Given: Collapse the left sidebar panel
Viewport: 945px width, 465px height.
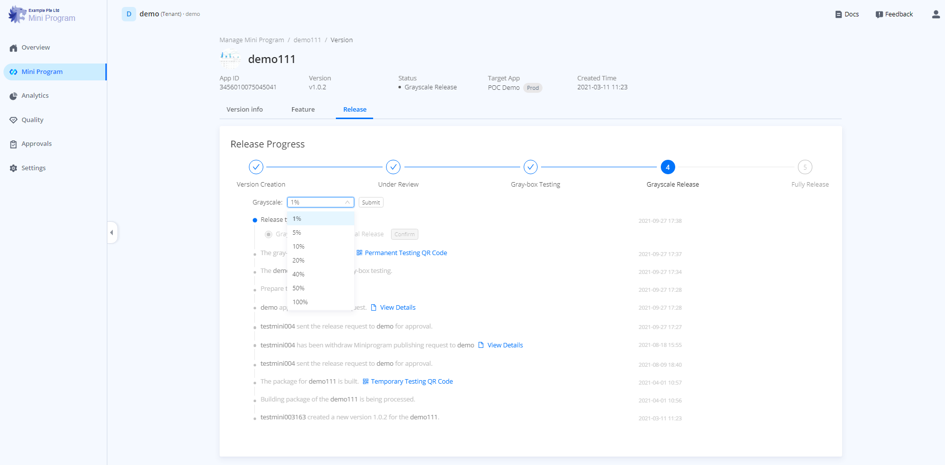Looking at the screenshot, I should [112, 232].
